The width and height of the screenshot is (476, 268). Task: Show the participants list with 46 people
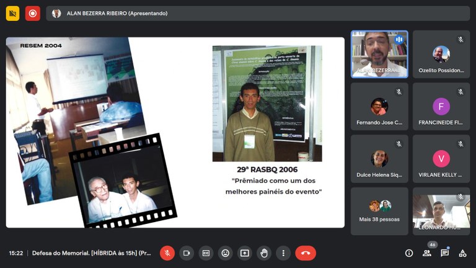(x=427, y=253)
